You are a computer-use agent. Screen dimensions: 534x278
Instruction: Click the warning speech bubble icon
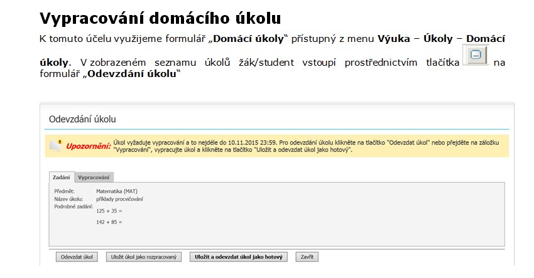coord(55,145)
